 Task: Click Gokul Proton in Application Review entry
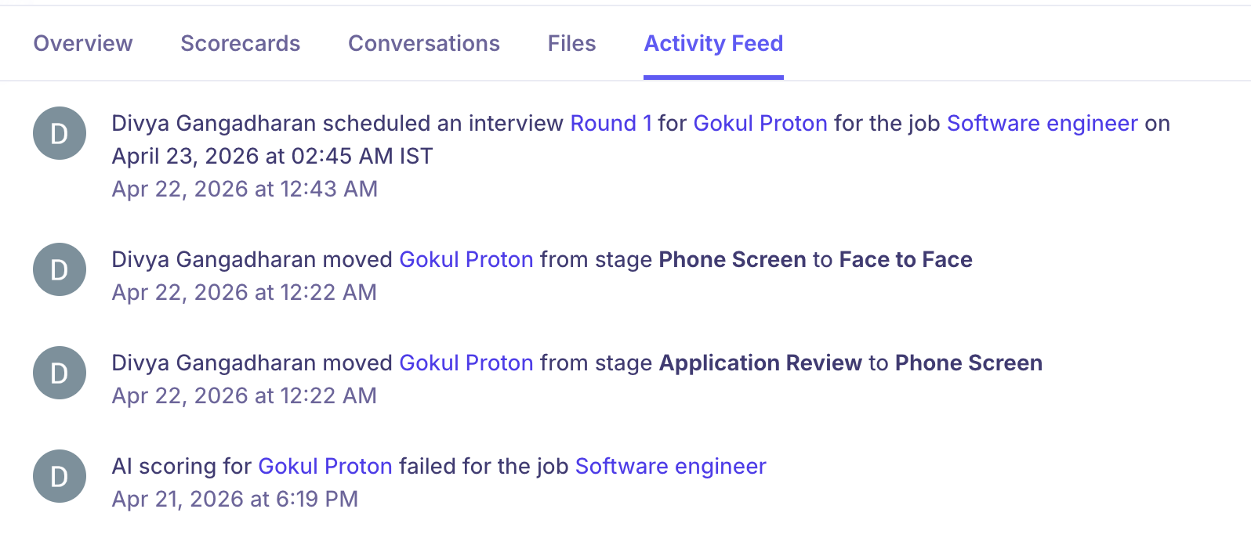point(466,363)
